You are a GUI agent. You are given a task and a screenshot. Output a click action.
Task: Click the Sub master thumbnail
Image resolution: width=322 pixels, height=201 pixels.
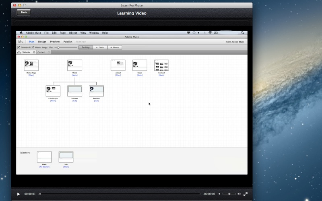point(66,157)
